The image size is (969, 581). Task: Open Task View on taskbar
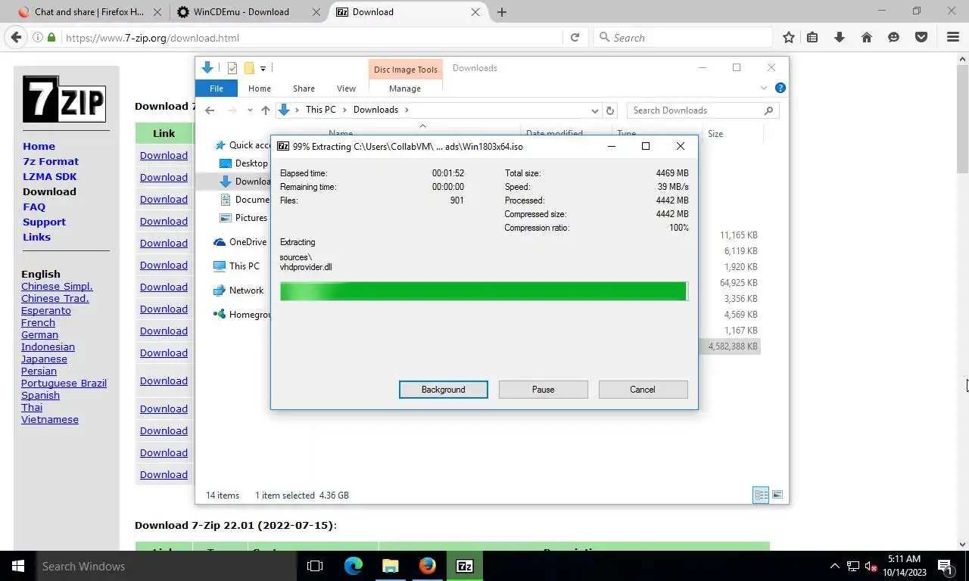tap(315, 566)
